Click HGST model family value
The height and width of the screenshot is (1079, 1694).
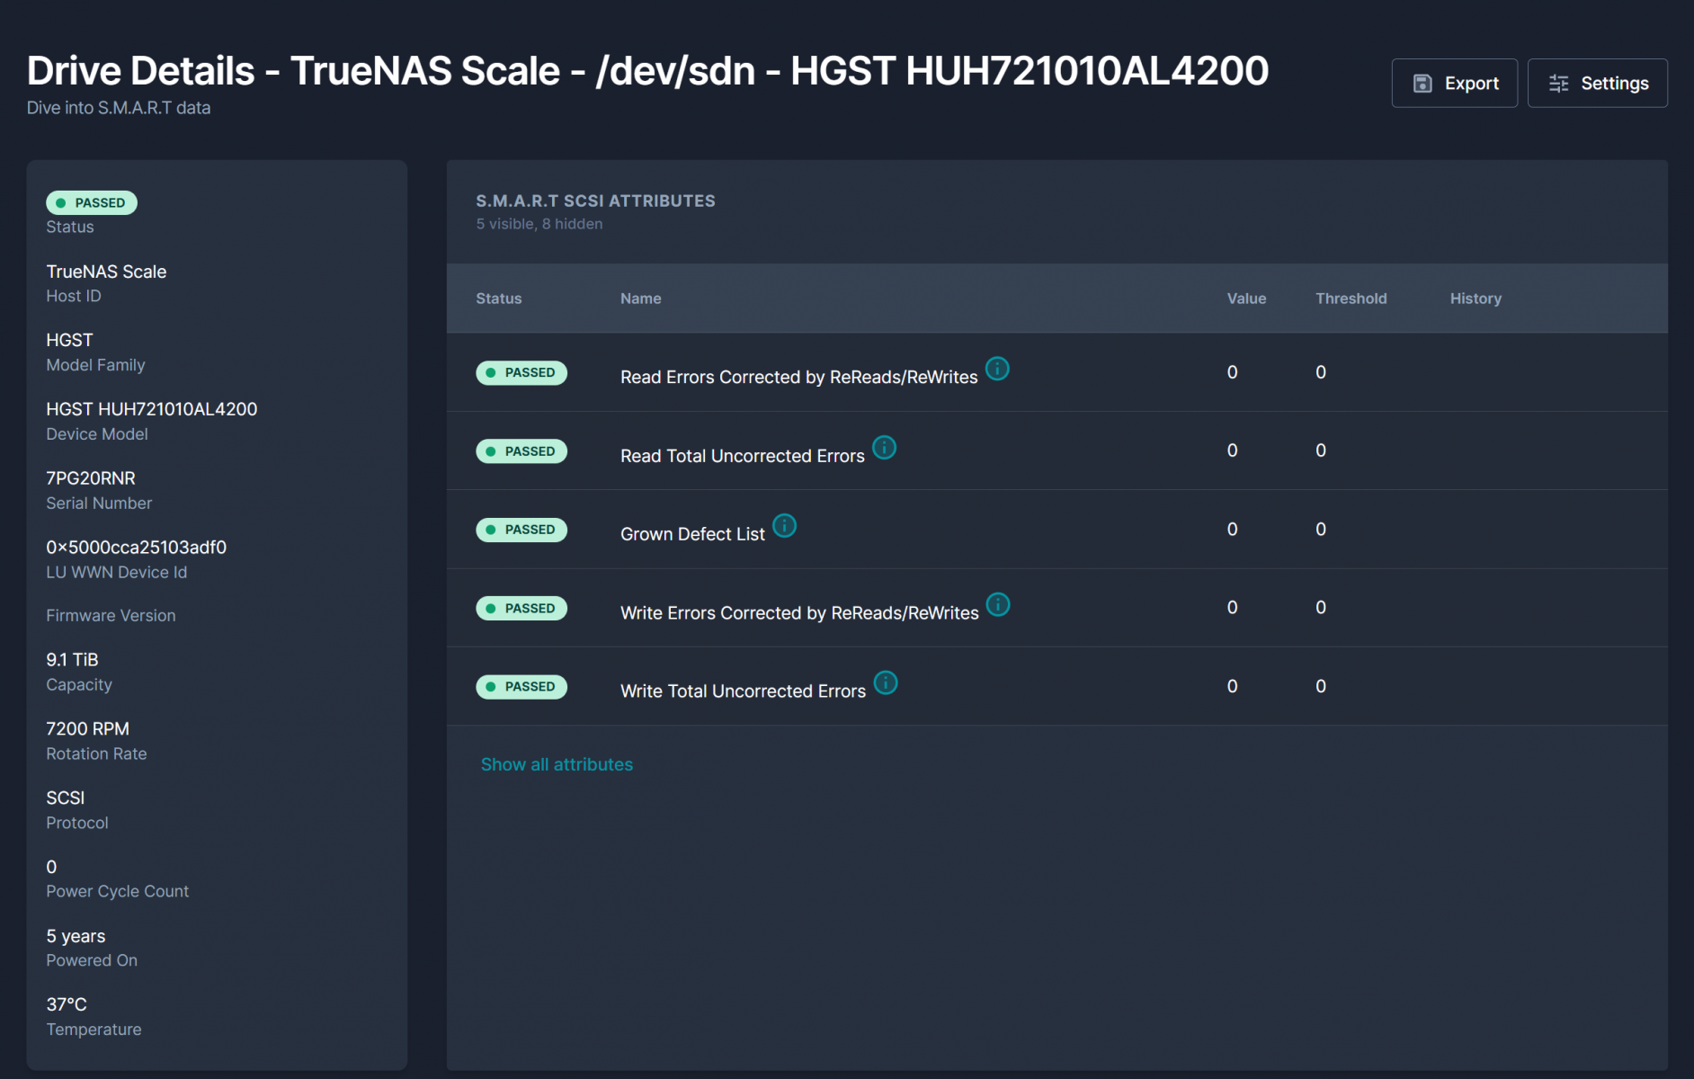click(69, 341)
